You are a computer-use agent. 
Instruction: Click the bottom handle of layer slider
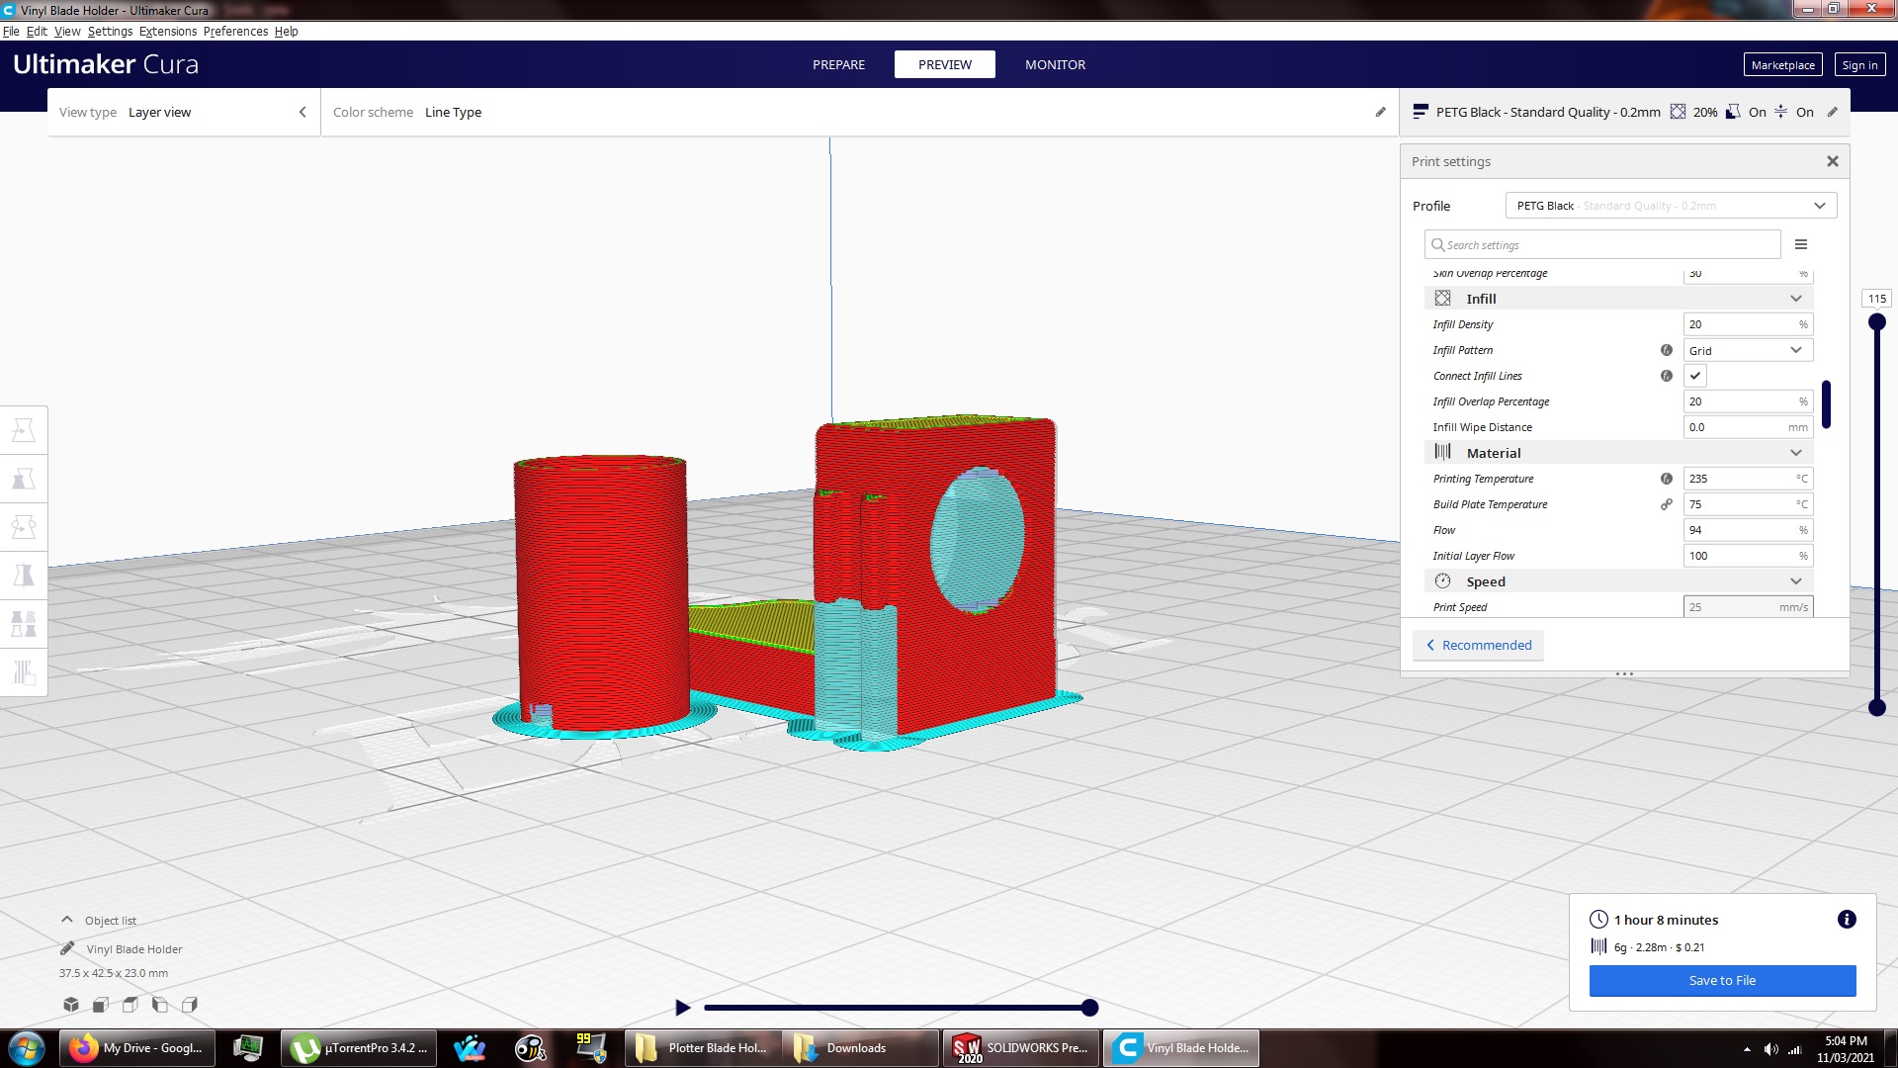click(1876, 707)
